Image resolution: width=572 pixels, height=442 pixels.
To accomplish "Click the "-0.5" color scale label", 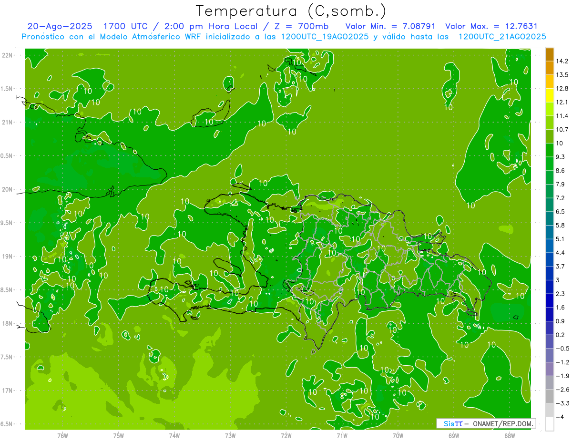I will (x=562, y=349).
